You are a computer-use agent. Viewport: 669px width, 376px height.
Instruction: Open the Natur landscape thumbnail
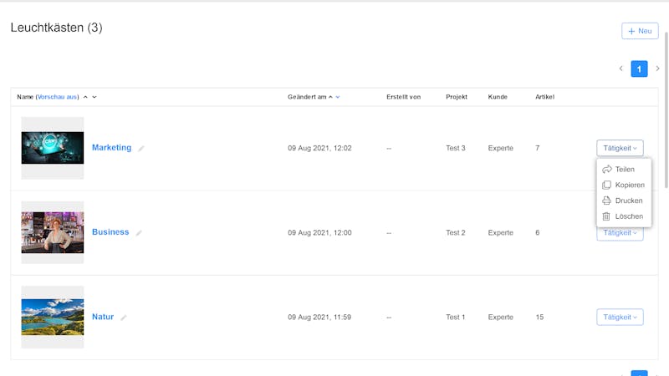tap(53, 318)
